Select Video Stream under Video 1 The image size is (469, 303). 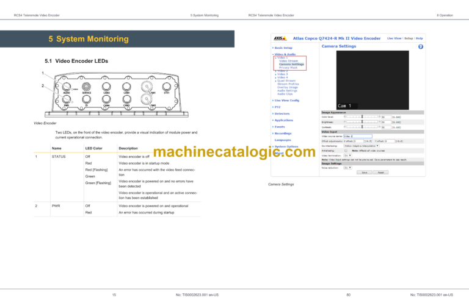tap(288, 61)
